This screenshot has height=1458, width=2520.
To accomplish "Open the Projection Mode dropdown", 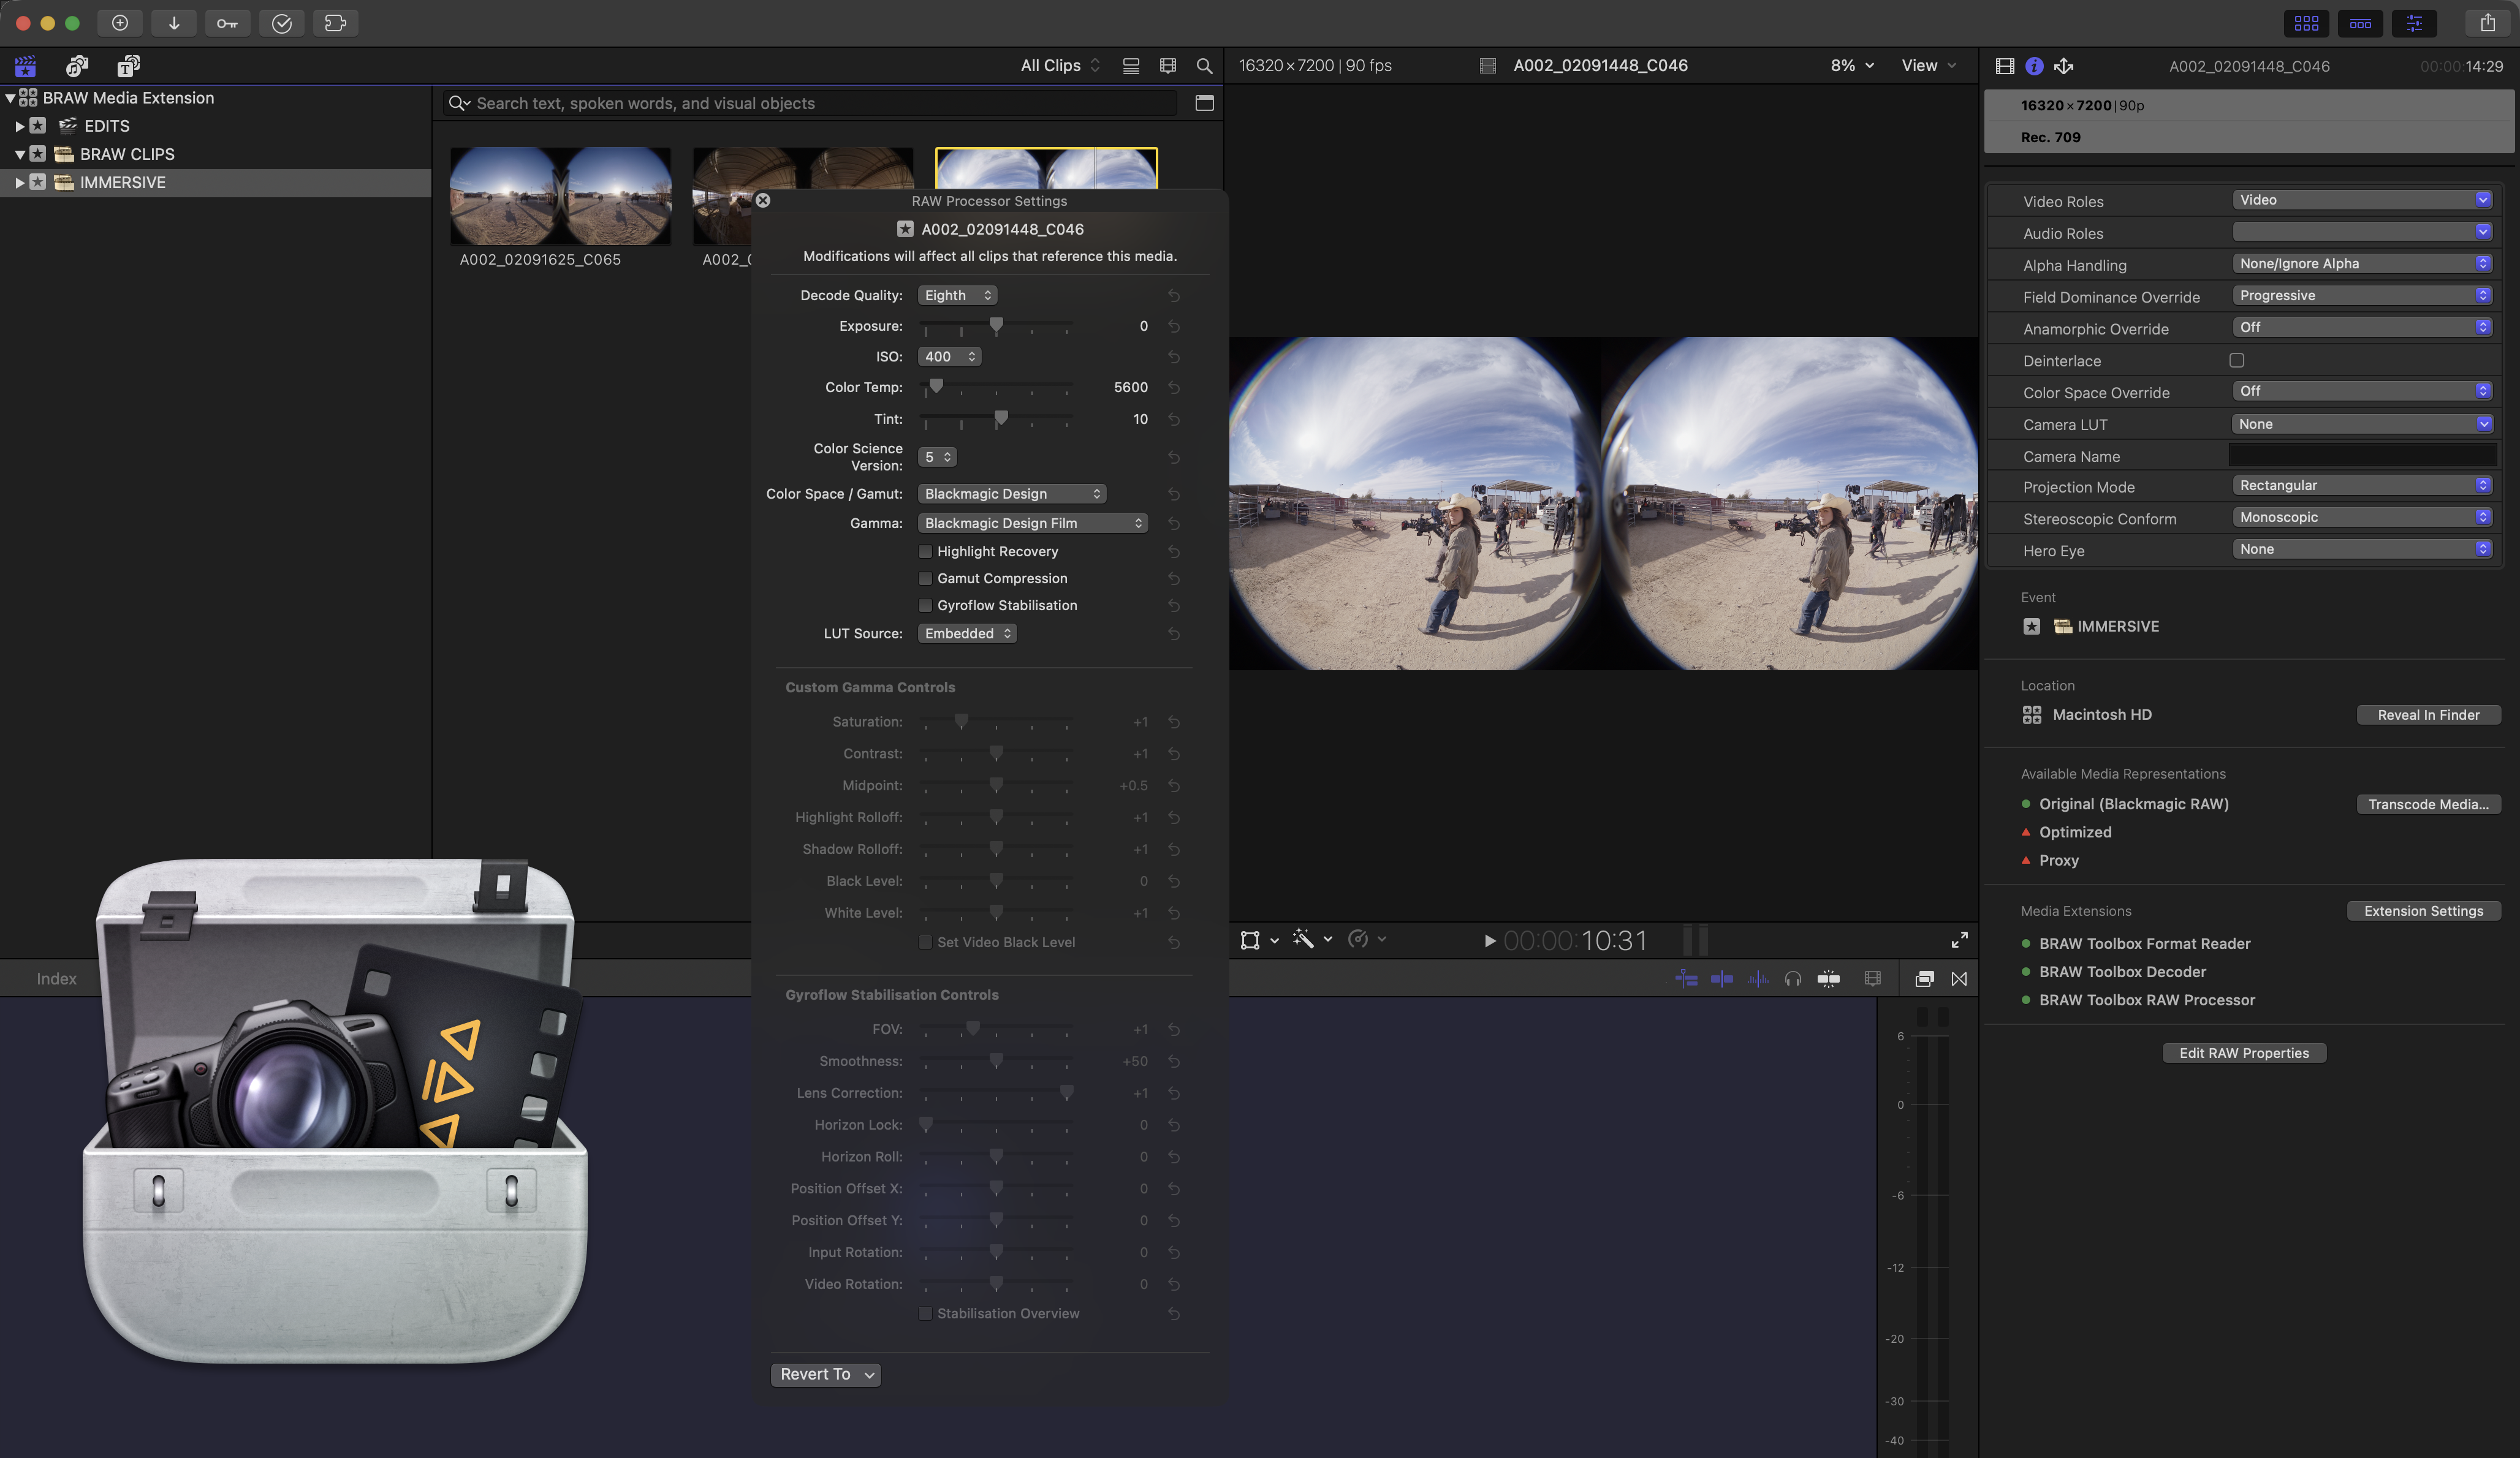I will point(2361,486).
